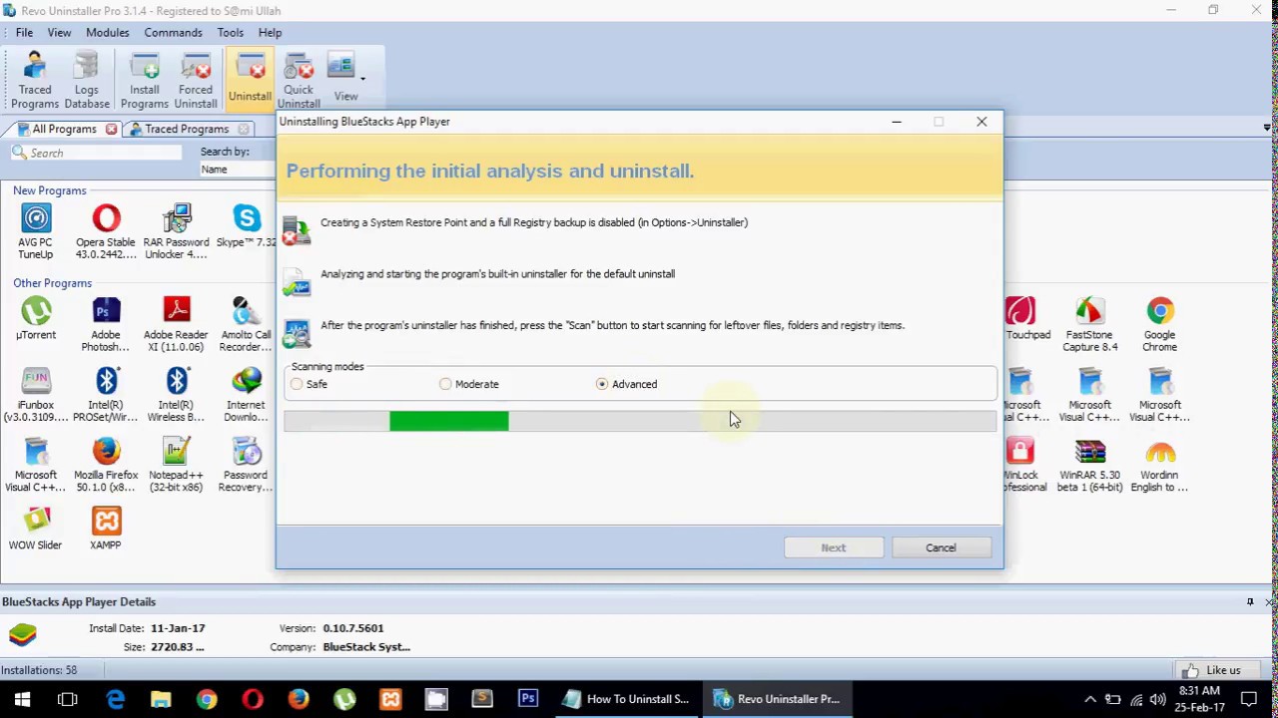Viewport: 1278px width, 718px height.
Task: Select Internet Download Manager program
Action: pyautogui.click(x=247, y=394)
